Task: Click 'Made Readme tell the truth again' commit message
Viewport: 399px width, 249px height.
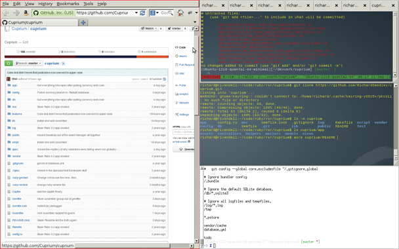Action: click(x=56, y=220)
